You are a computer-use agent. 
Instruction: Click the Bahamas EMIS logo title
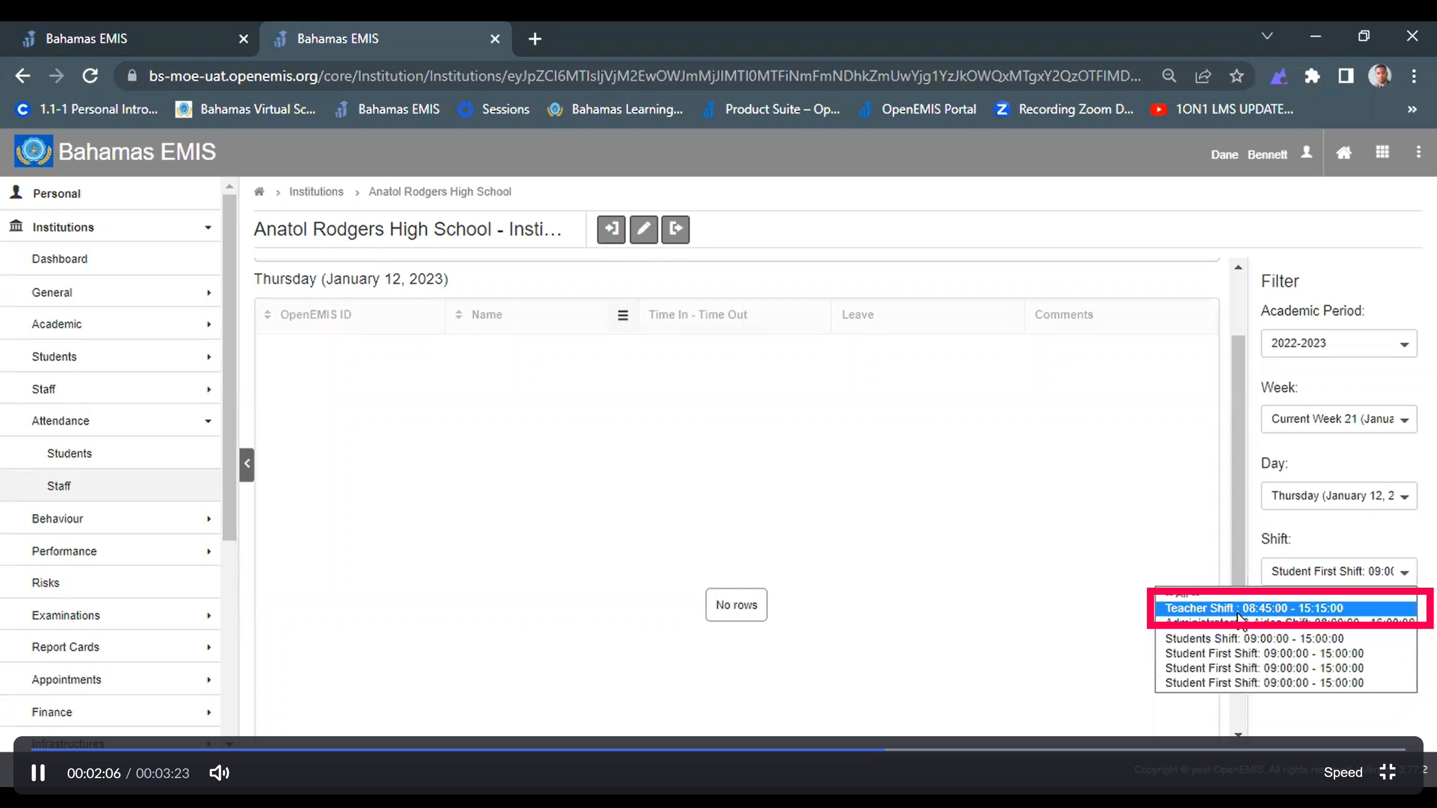click(x=116, y=151)
